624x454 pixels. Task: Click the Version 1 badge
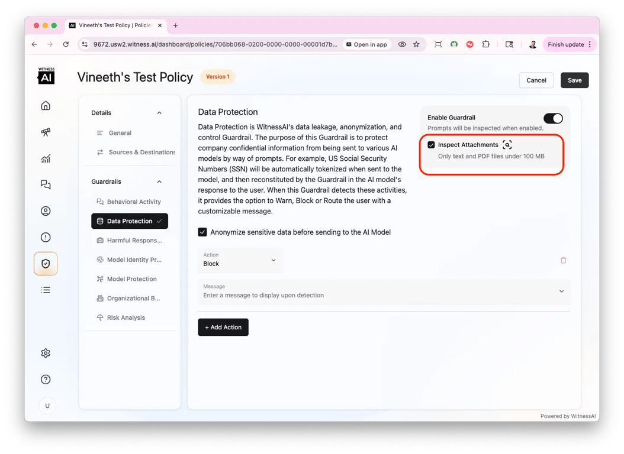pyautogui.click(x=218, y=77)
